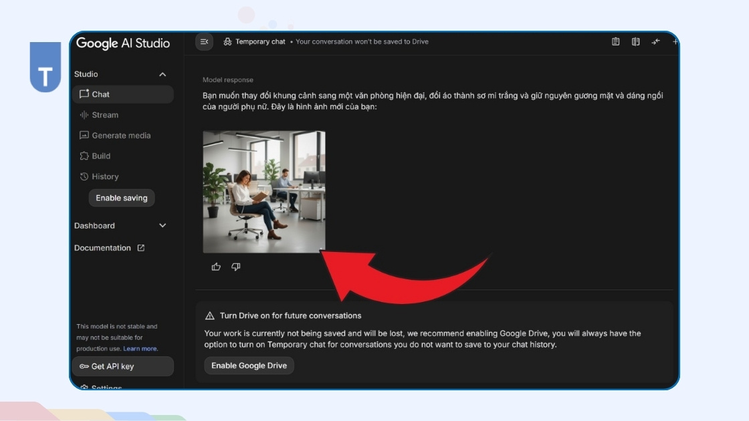Open History in the sidebar
Image resolution: width=749 pixels, height=421 pixels.
104,176
